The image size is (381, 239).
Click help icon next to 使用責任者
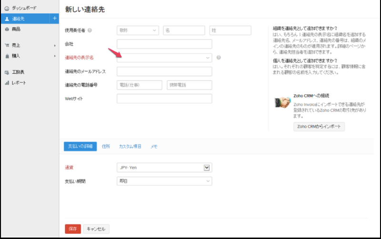pos(90,30)
